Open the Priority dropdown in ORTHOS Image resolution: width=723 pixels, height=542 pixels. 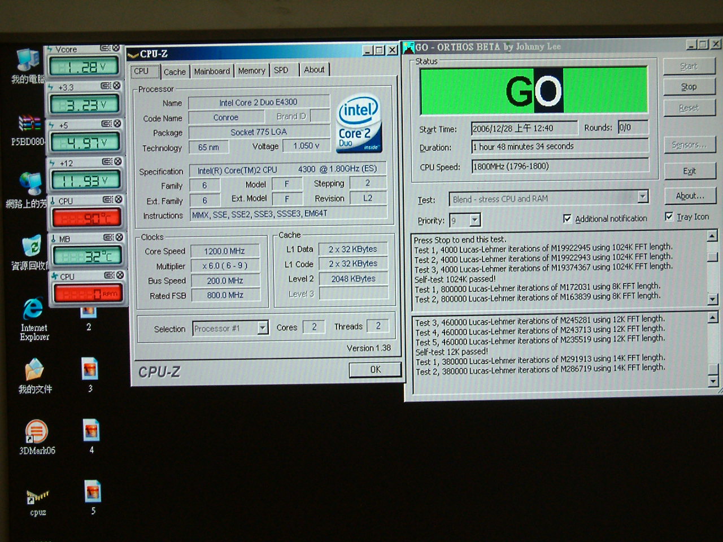475,220
